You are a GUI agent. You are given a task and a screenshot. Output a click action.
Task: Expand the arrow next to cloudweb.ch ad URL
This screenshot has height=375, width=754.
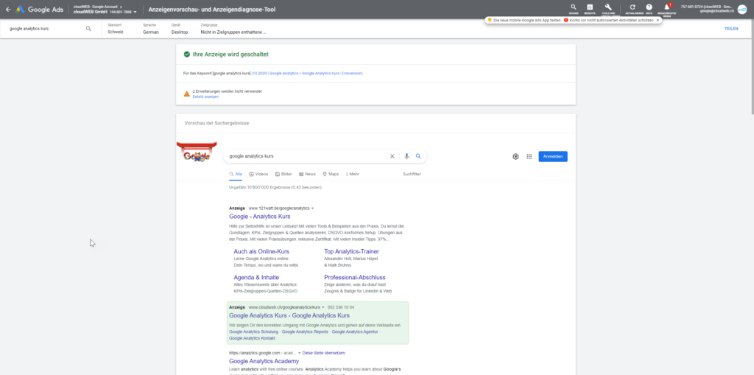pos(323,307)
